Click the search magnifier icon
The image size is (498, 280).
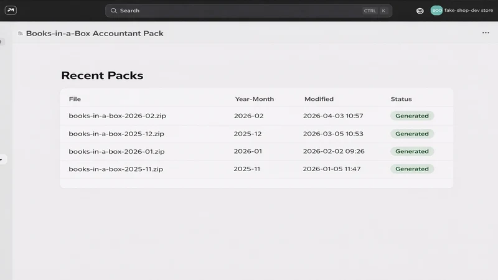(x=114, y=11)
